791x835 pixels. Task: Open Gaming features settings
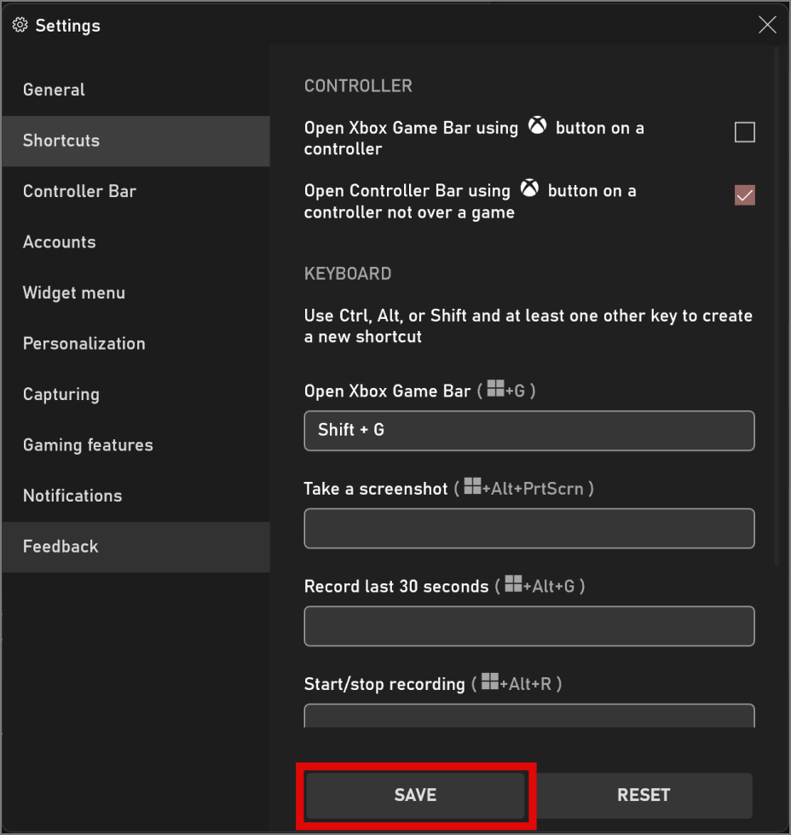(88, 445)
